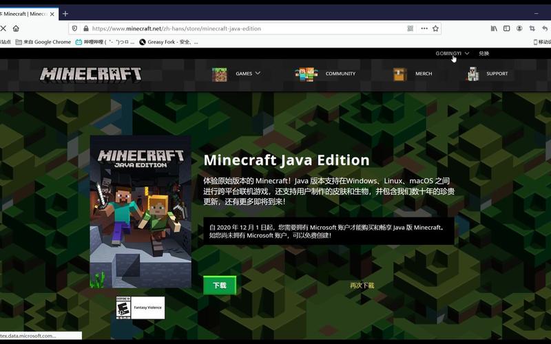
Task: Click the Steve and Alex Community icon
Action: click(x=306, y=74)
